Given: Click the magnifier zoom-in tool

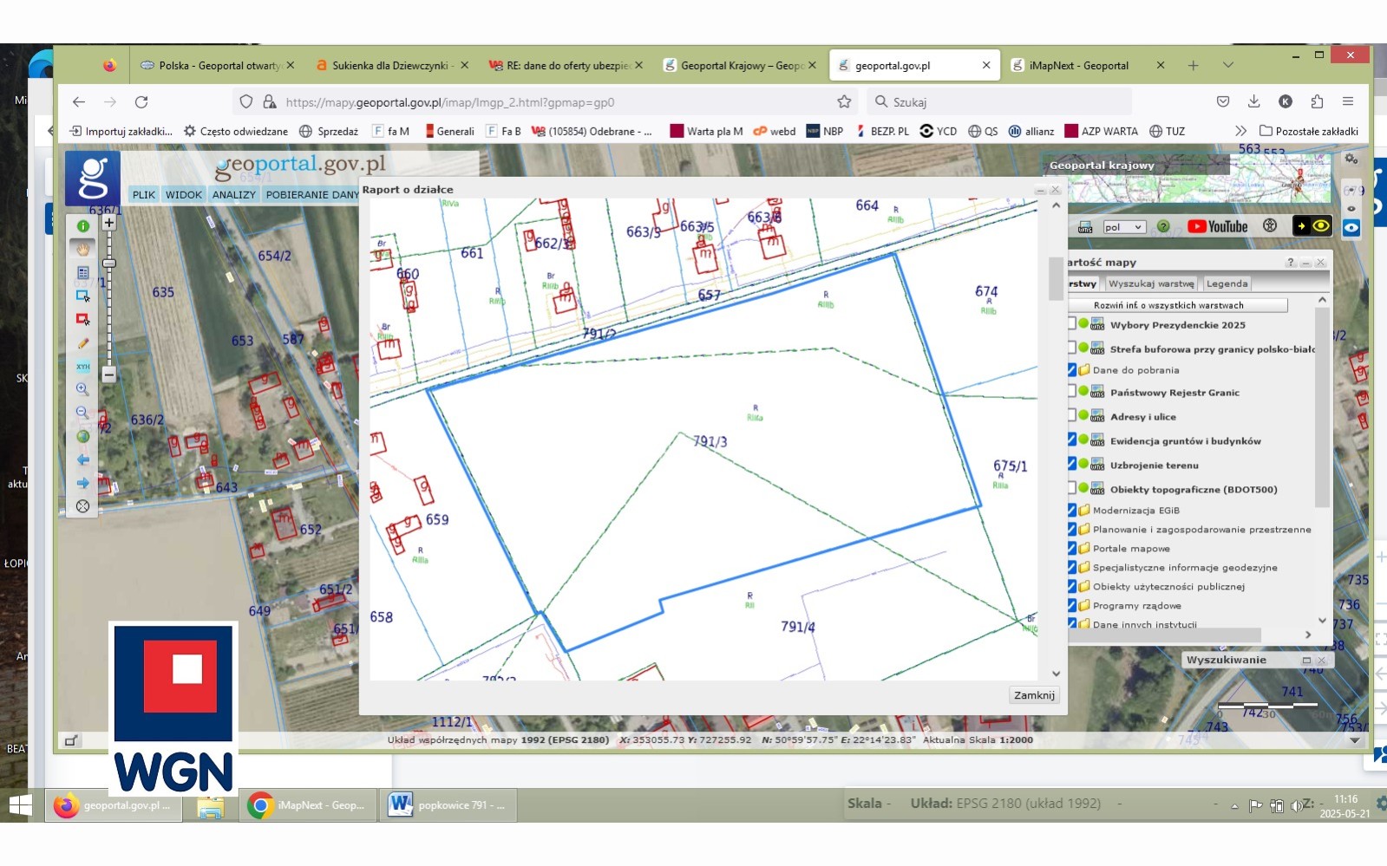Looking at the screenshot, I should [x=83, y=390].
